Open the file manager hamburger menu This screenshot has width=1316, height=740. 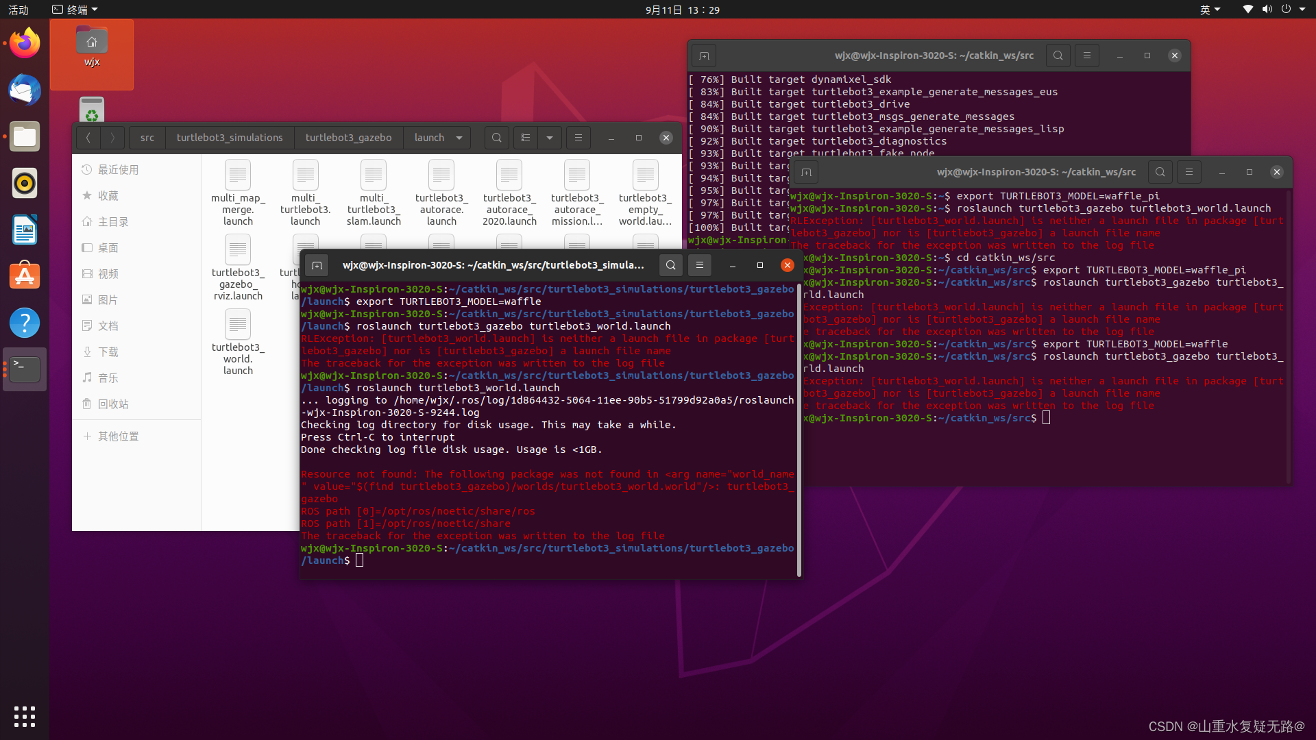(578, 138)
